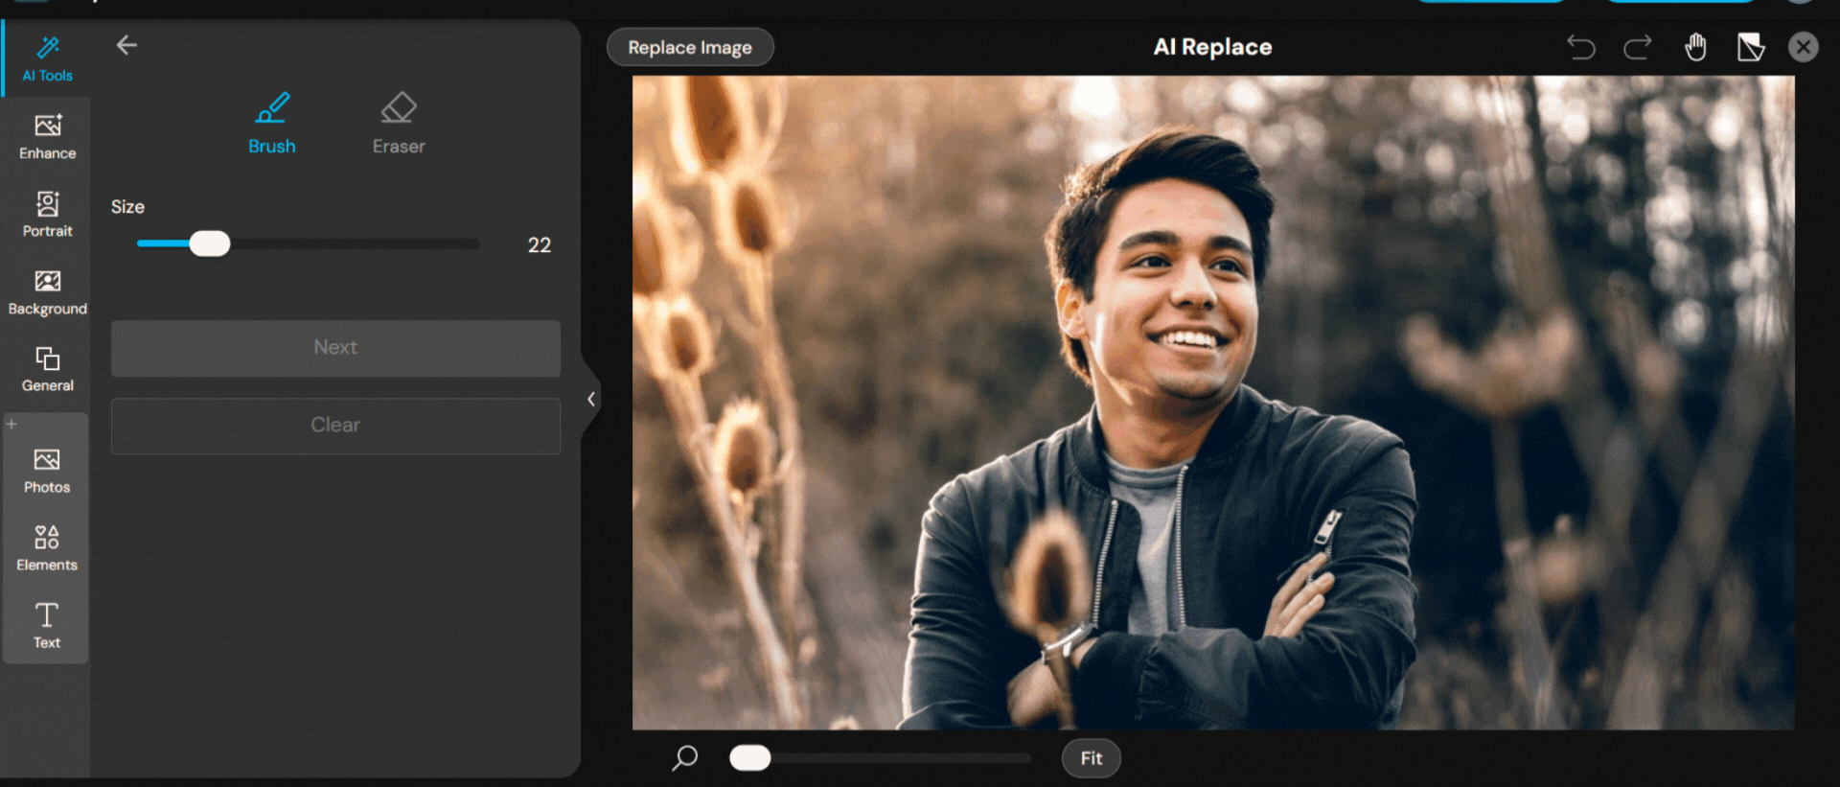This screenshot has width=1840, height=787.
Task: Expand the plus icon above Photos
Action: point(11,423)
